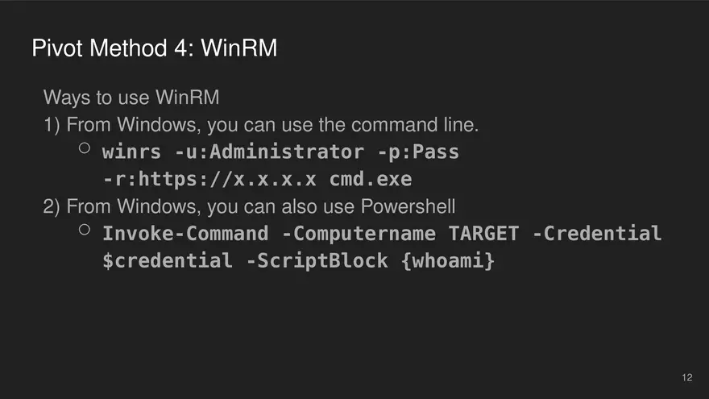Click the hollow bullet before the winrs command
The width and height of the screenshot is (709, 399).
(x=85, y=148)
